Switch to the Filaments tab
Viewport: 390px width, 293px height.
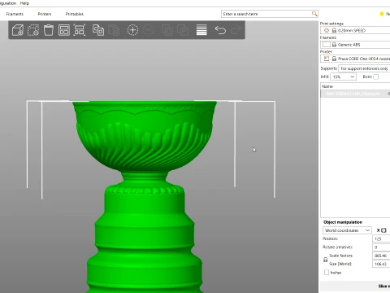(15, 14)
